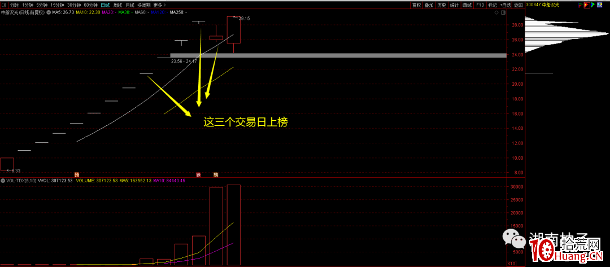610x267 pixels.
Task: Switch to 分时 intraday chart
Action: (x=14, y=5)
